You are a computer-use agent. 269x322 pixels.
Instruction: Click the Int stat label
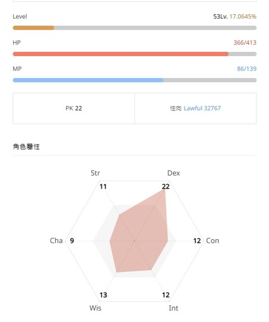pos(174,308)
